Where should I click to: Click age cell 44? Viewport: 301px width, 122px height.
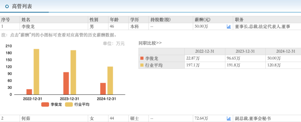pyautogui.click(x=118, y=119)
